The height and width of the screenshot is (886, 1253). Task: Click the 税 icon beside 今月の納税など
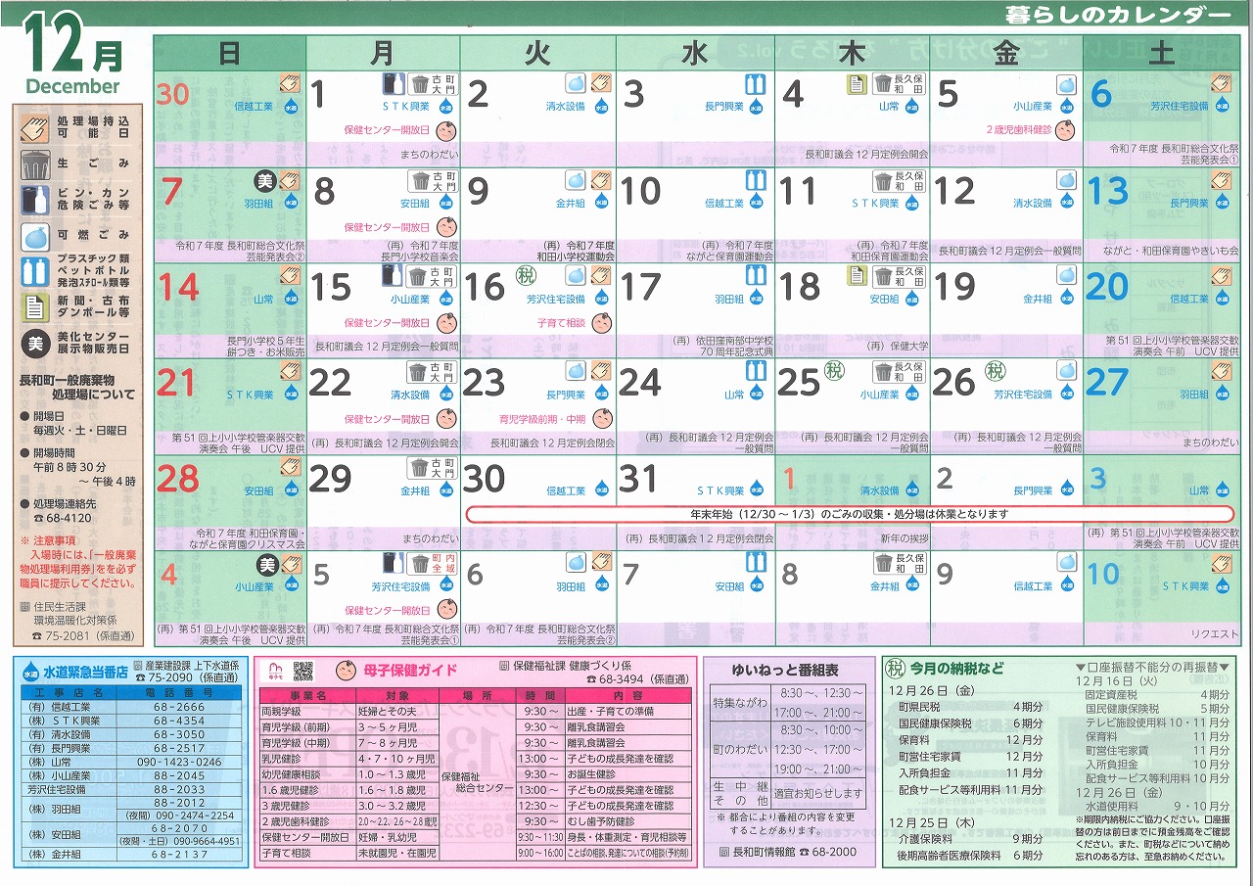tap(895, 670)
